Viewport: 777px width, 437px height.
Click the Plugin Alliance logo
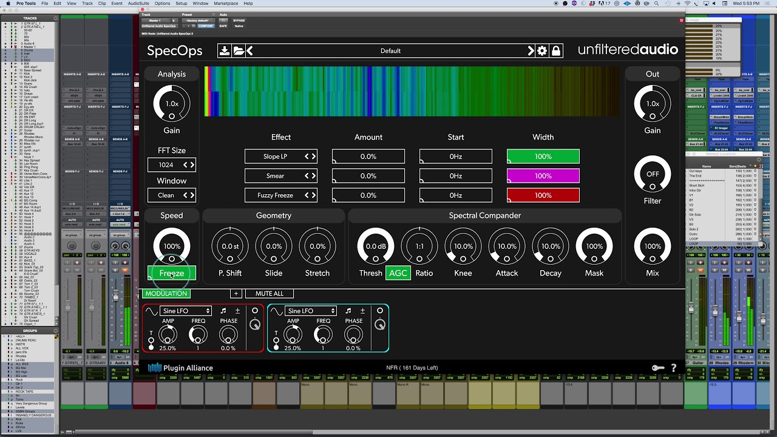click(x=180, y=368)
